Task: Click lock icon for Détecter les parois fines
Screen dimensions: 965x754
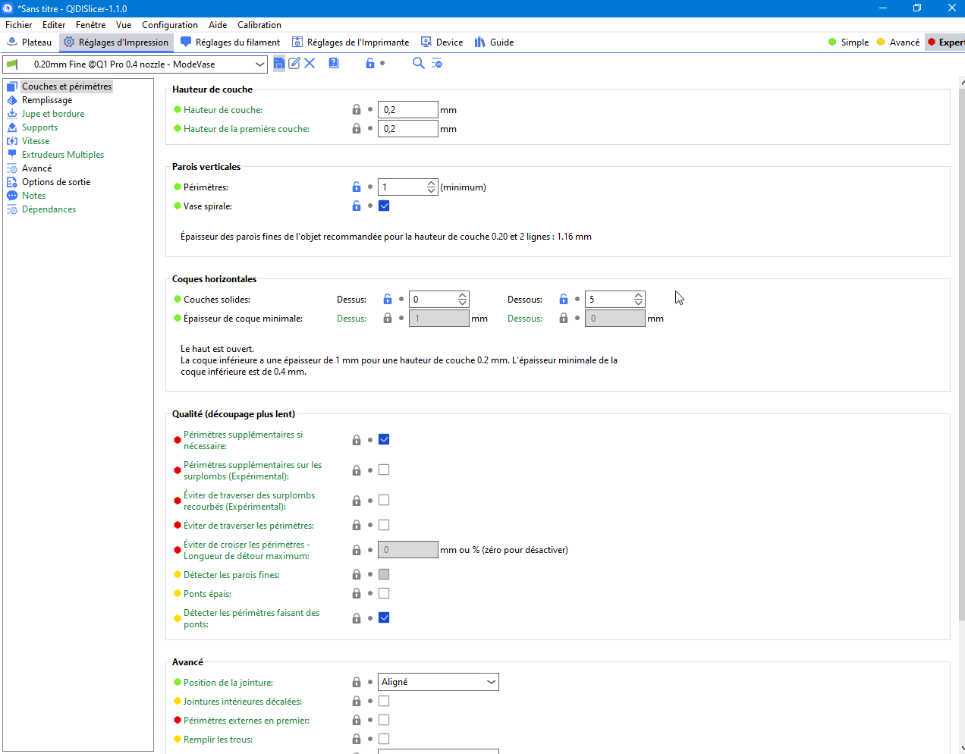Action: click(x=357, y=575)
